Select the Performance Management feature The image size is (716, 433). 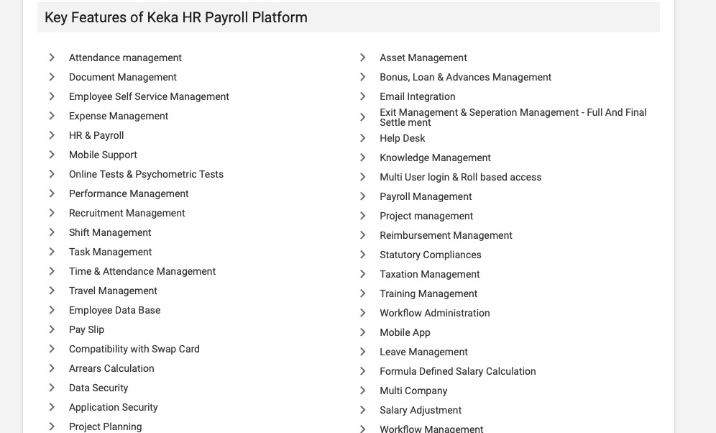coord(129,193)
